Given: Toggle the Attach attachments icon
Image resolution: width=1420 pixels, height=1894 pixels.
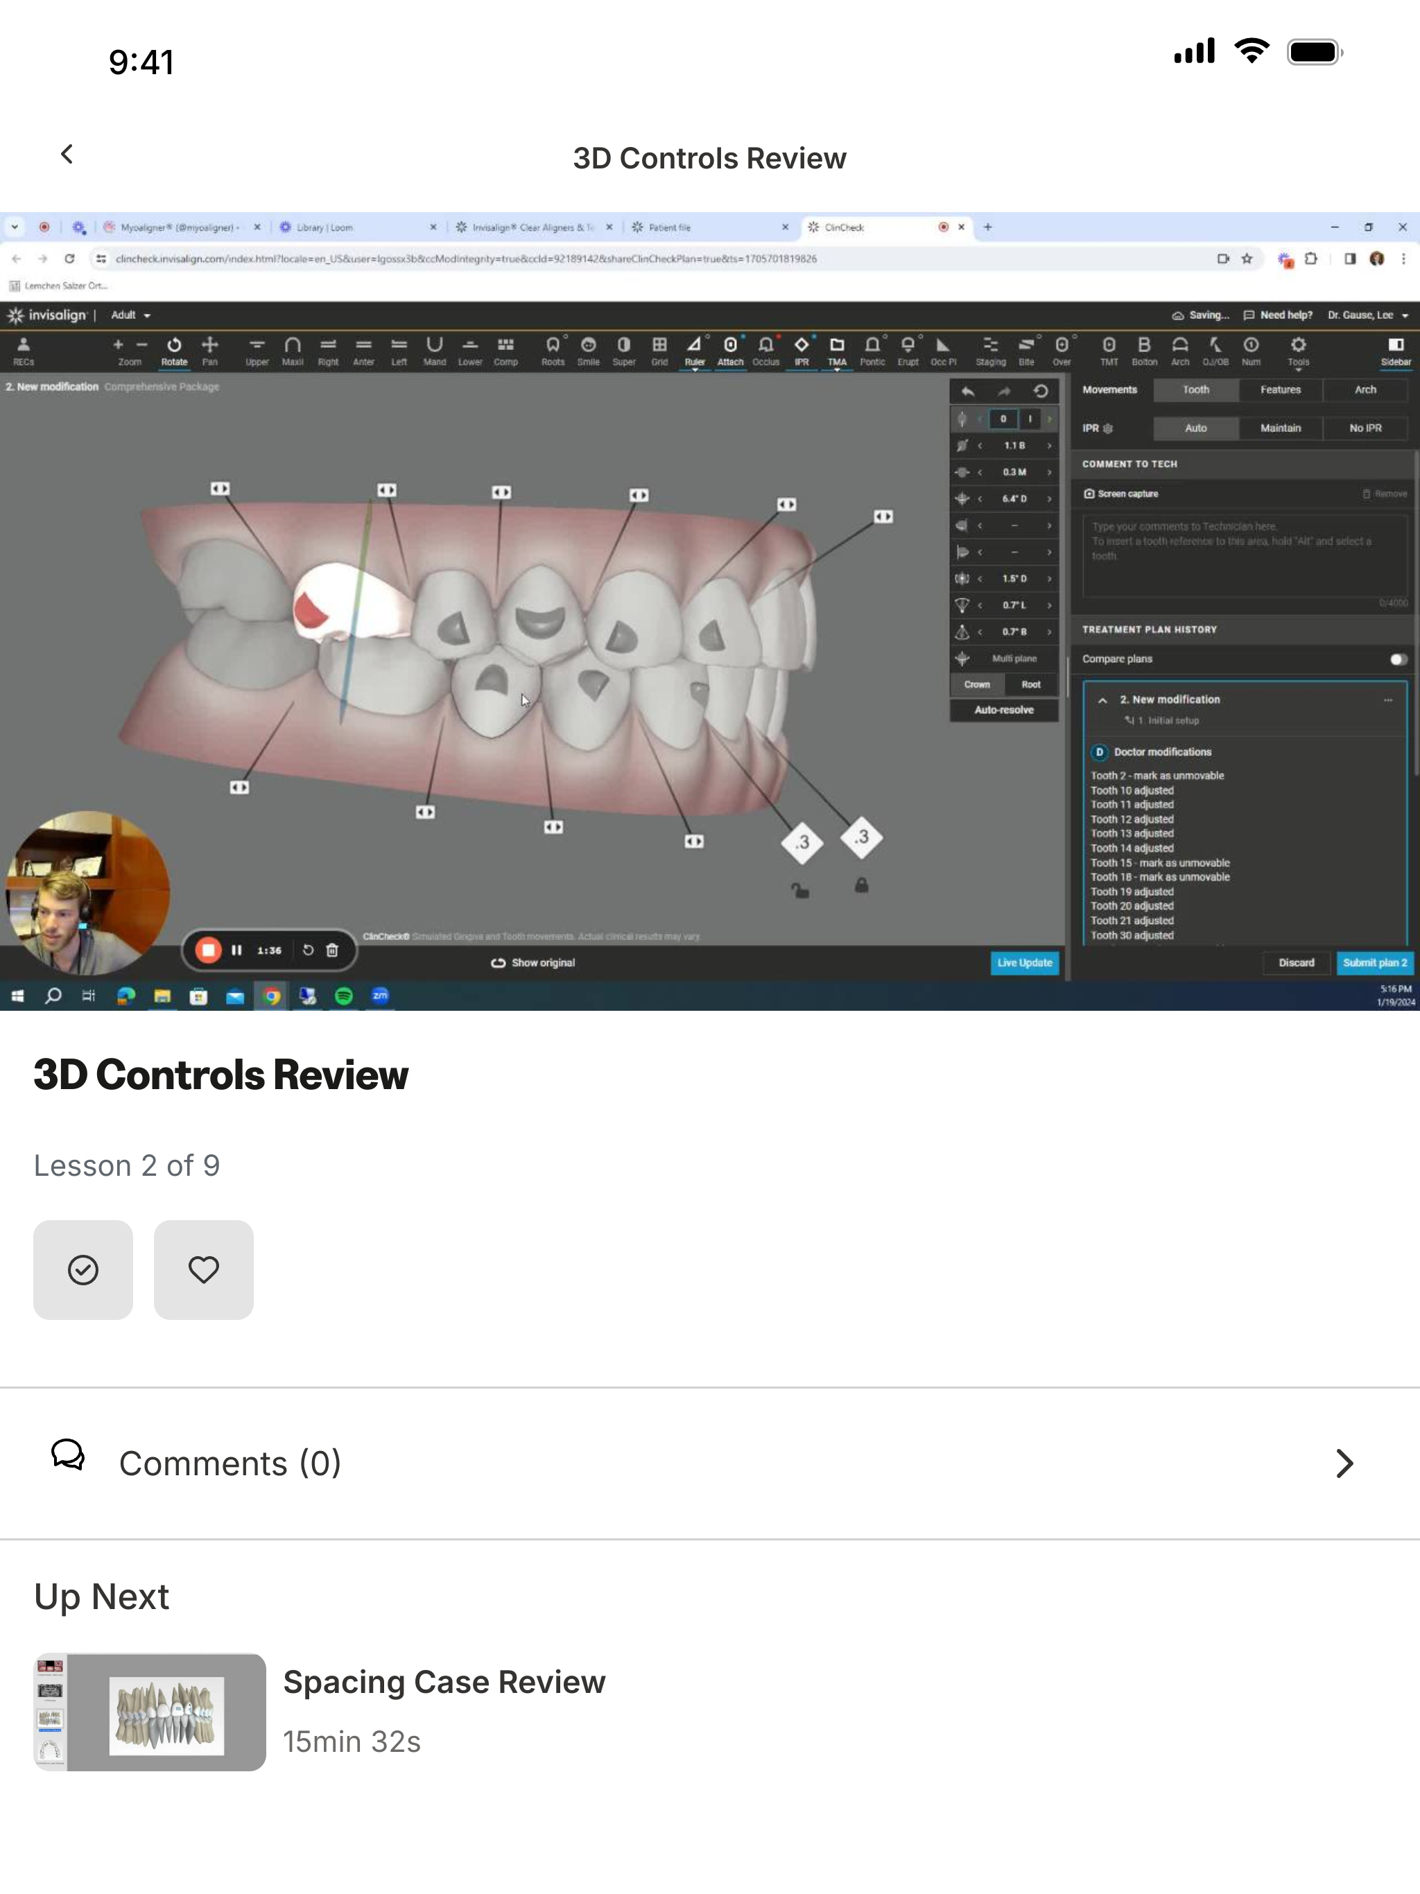Looking at the screenshot, I should point(731,350).
